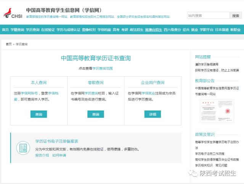The image size is (244, 184).
Task: Open the 教育部公告 announcement text link
Action: [x=217, y=91]
